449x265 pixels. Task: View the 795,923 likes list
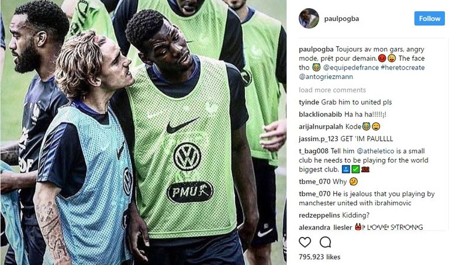(320, 257)
